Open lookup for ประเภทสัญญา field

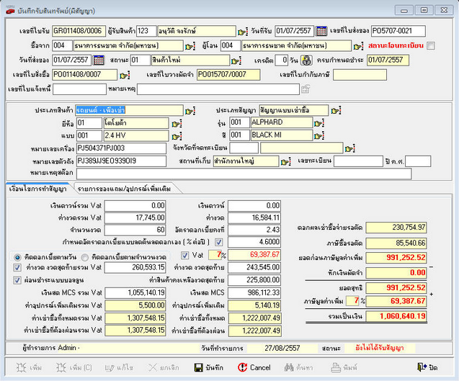coord(336,111)
